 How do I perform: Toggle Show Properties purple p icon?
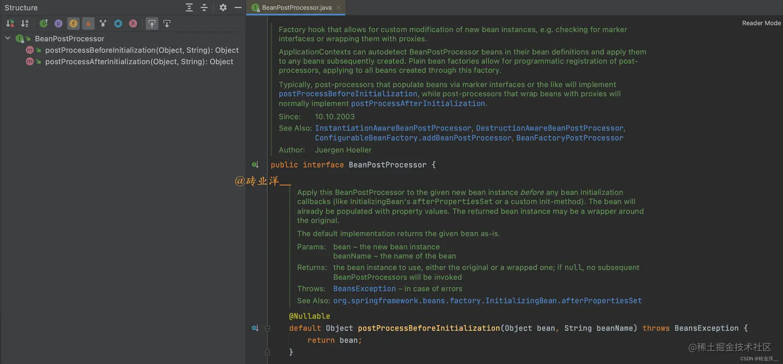pyautogui.click(x=59, y=23)
